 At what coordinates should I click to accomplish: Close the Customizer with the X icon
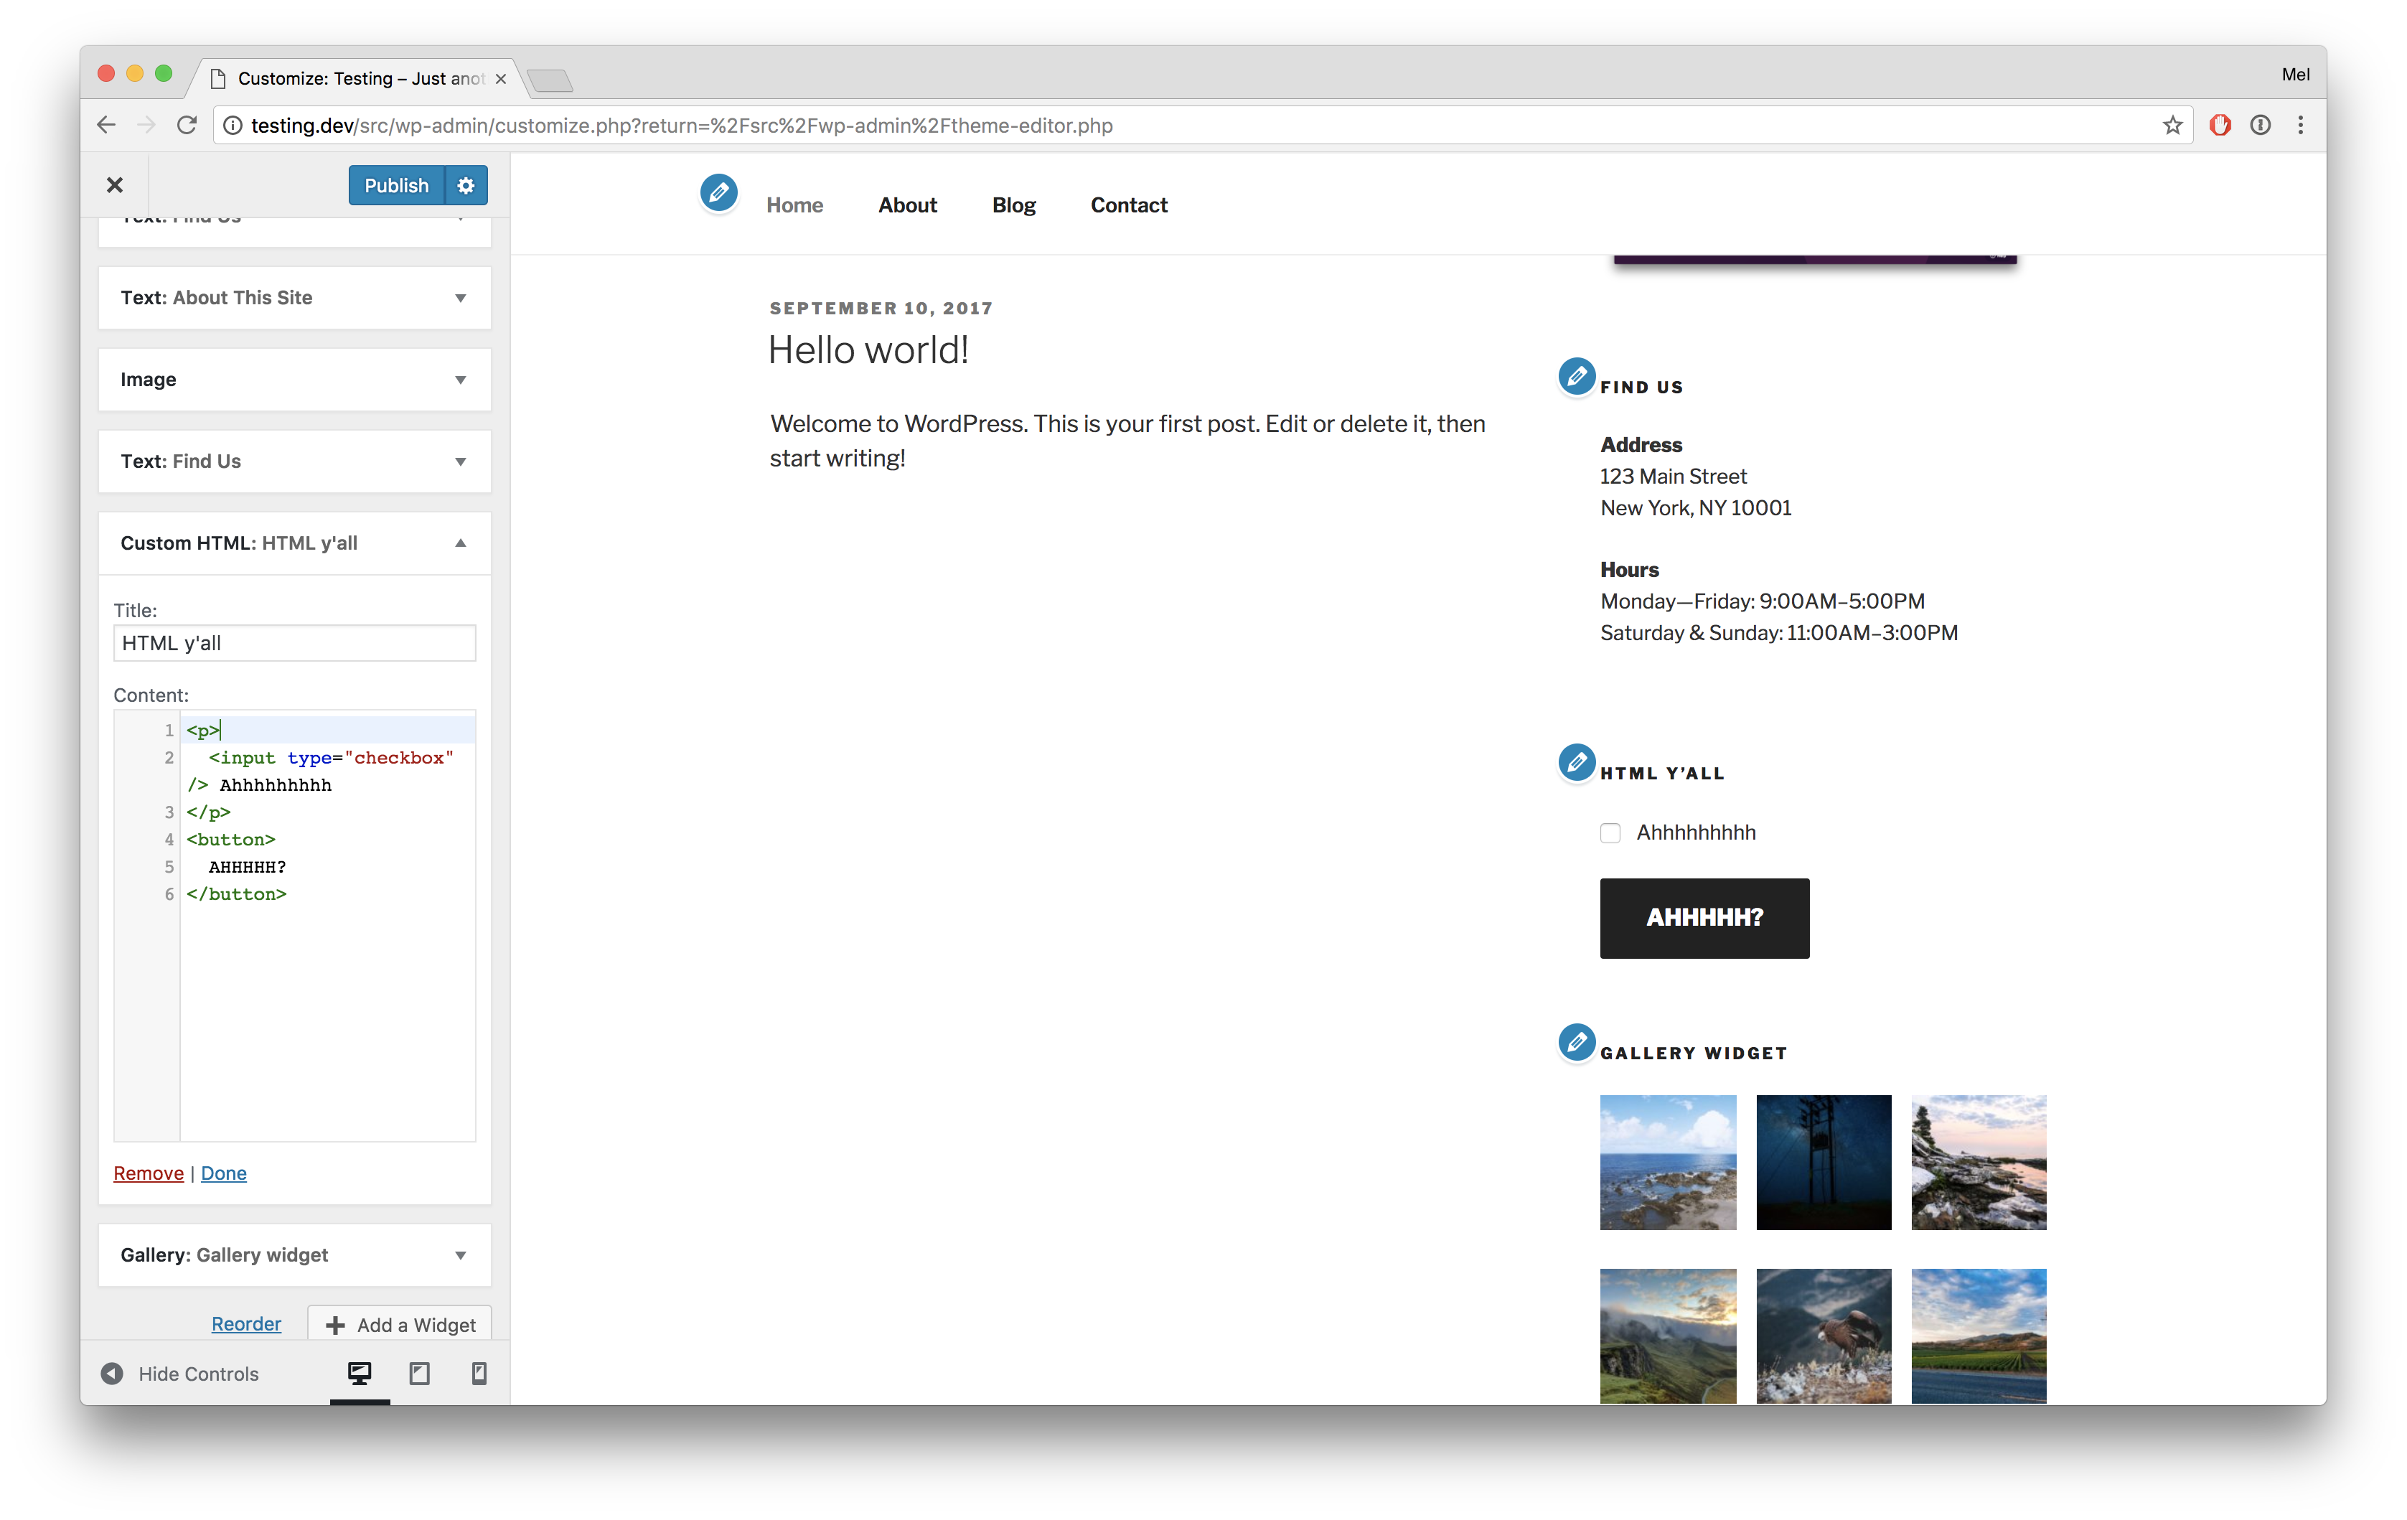pyautogui.click(x=115, y=185)
